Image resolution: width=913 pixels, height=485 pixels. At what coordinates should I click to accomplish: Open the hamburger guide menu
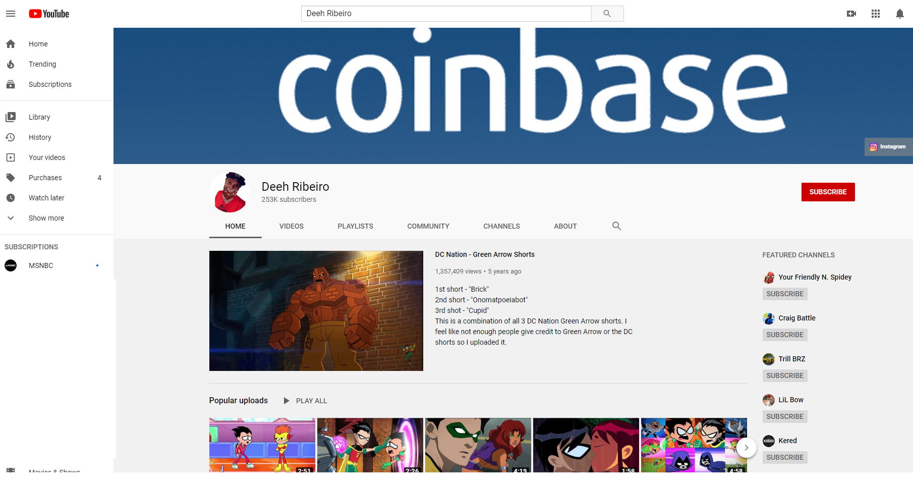click(x=11, y=14)
